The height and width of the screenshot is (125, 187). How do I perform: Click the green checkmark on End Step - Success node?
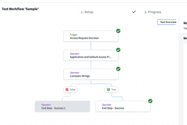pyautogui.click(x=150, y=101)
